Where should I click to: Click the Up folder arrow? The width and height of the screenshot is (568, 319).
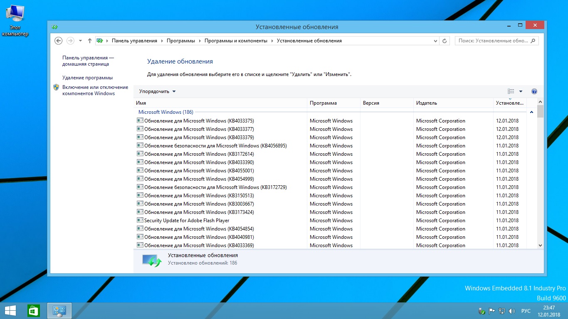(x=90, y=41)
